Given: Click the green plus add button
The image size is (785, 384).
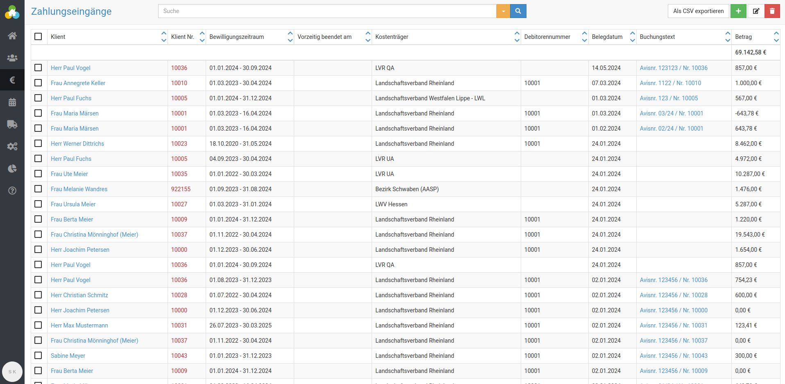Looking at the screenshot, I should (x=738, y=11).
